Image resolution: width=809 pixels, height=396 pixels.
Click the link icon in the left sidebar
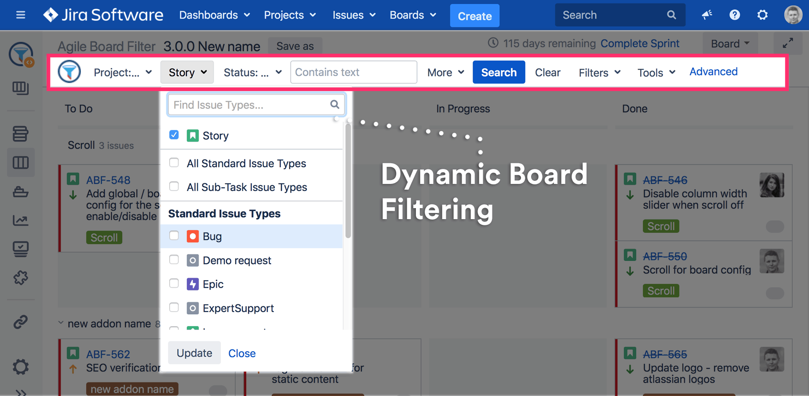point(21,322)
